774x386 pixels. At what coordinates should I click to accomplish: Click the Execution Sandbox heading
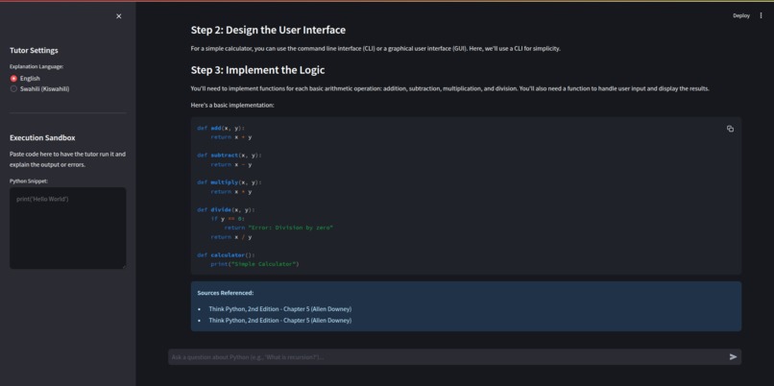click(42, 137)
